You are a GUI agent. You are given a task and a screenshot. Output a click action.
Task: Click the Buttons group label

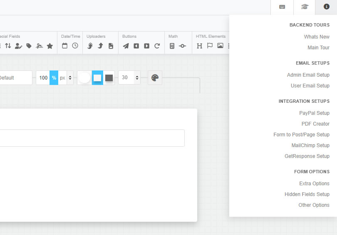click(129, 36)
